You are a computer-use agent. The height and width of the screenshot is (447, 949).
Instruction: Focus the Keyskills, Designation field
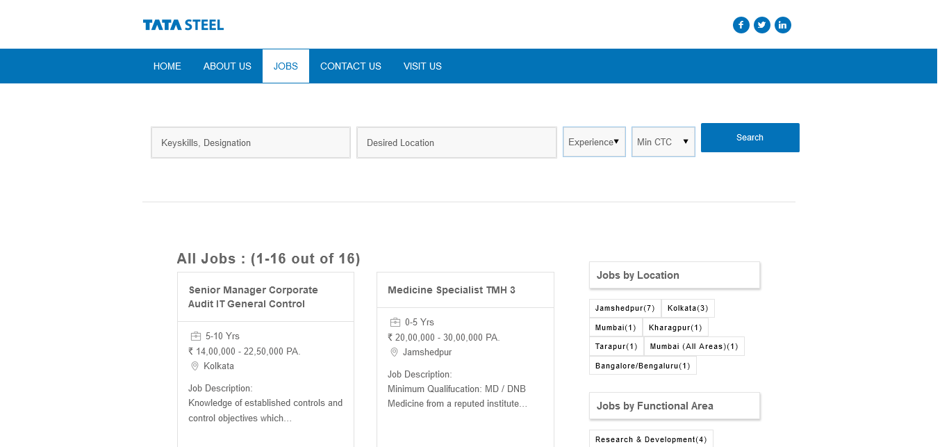tap(251, 143)
